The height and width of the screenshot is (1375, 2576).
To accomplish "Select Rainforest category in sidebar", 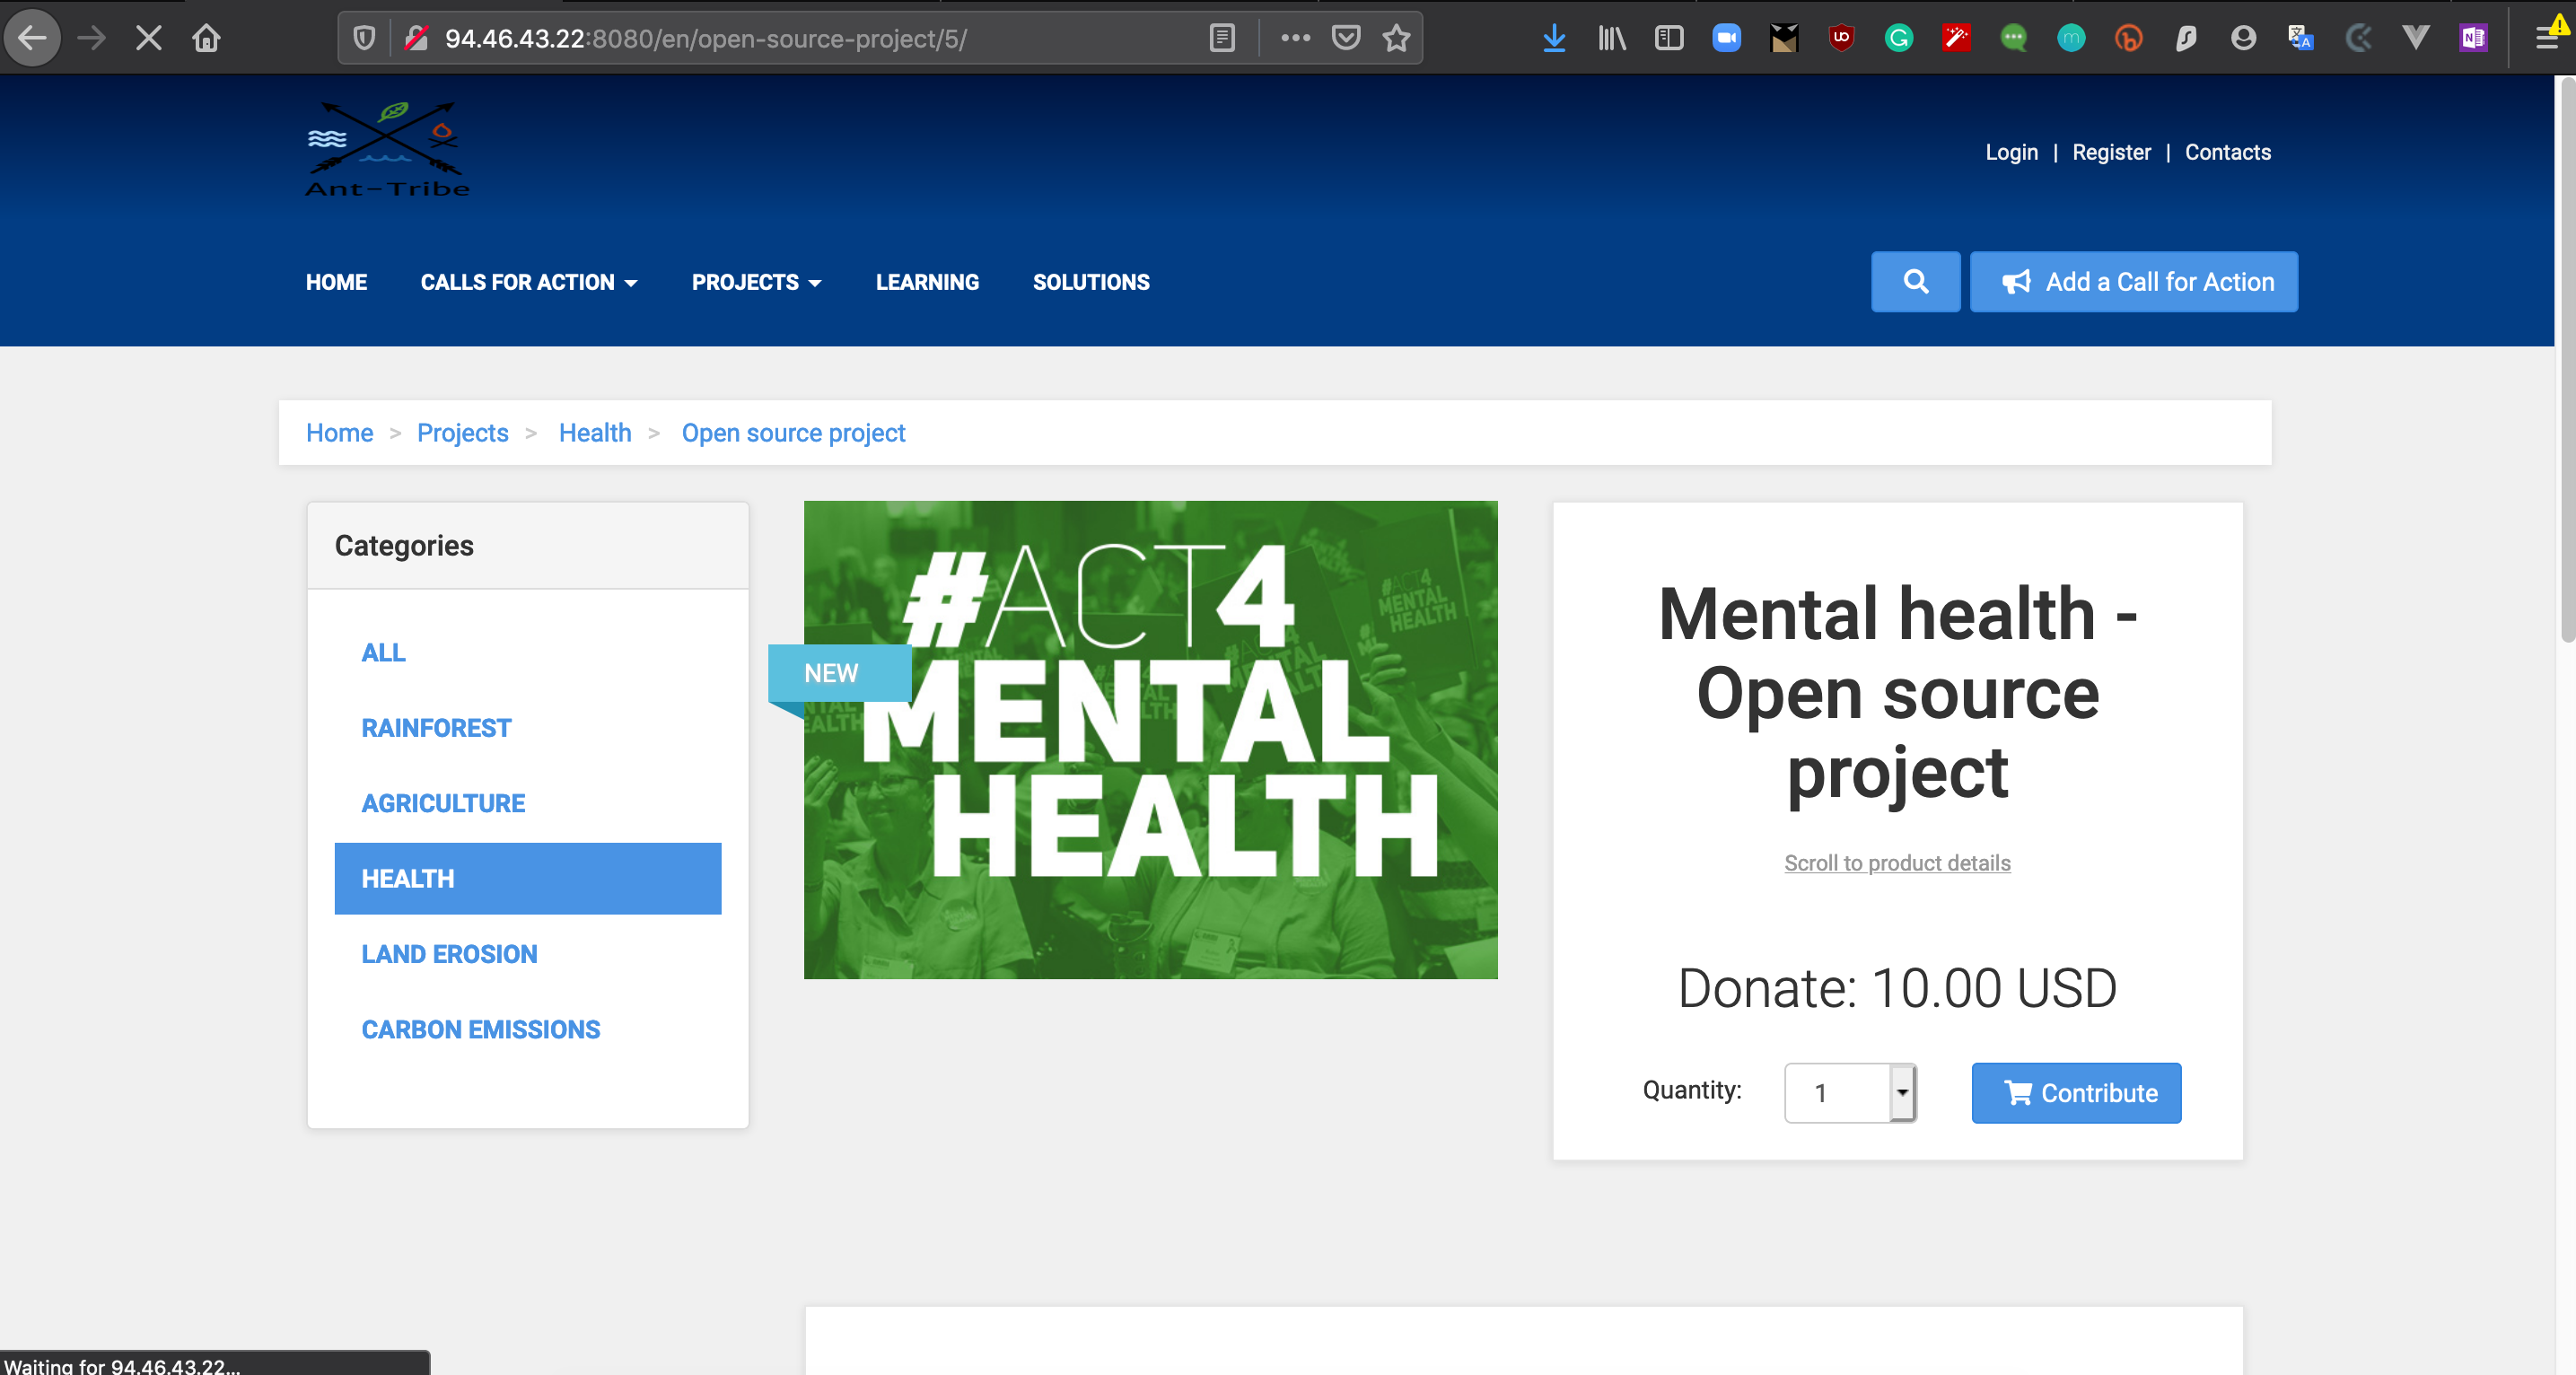I will [x=436, y=728].
